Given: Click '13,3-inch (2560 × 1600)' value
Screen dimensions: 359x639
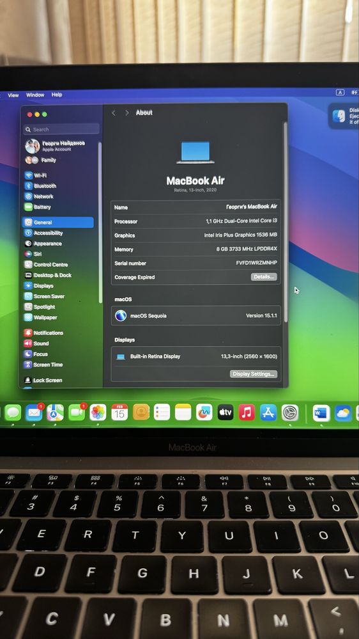Looking at the screenshot, I should click(x=249, y=356).
